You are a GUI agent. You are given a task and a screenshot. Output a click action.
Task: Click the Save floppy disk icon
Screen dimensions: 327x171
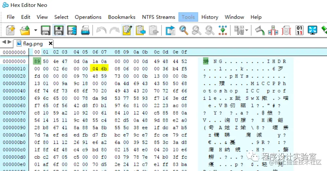[46, 30]
